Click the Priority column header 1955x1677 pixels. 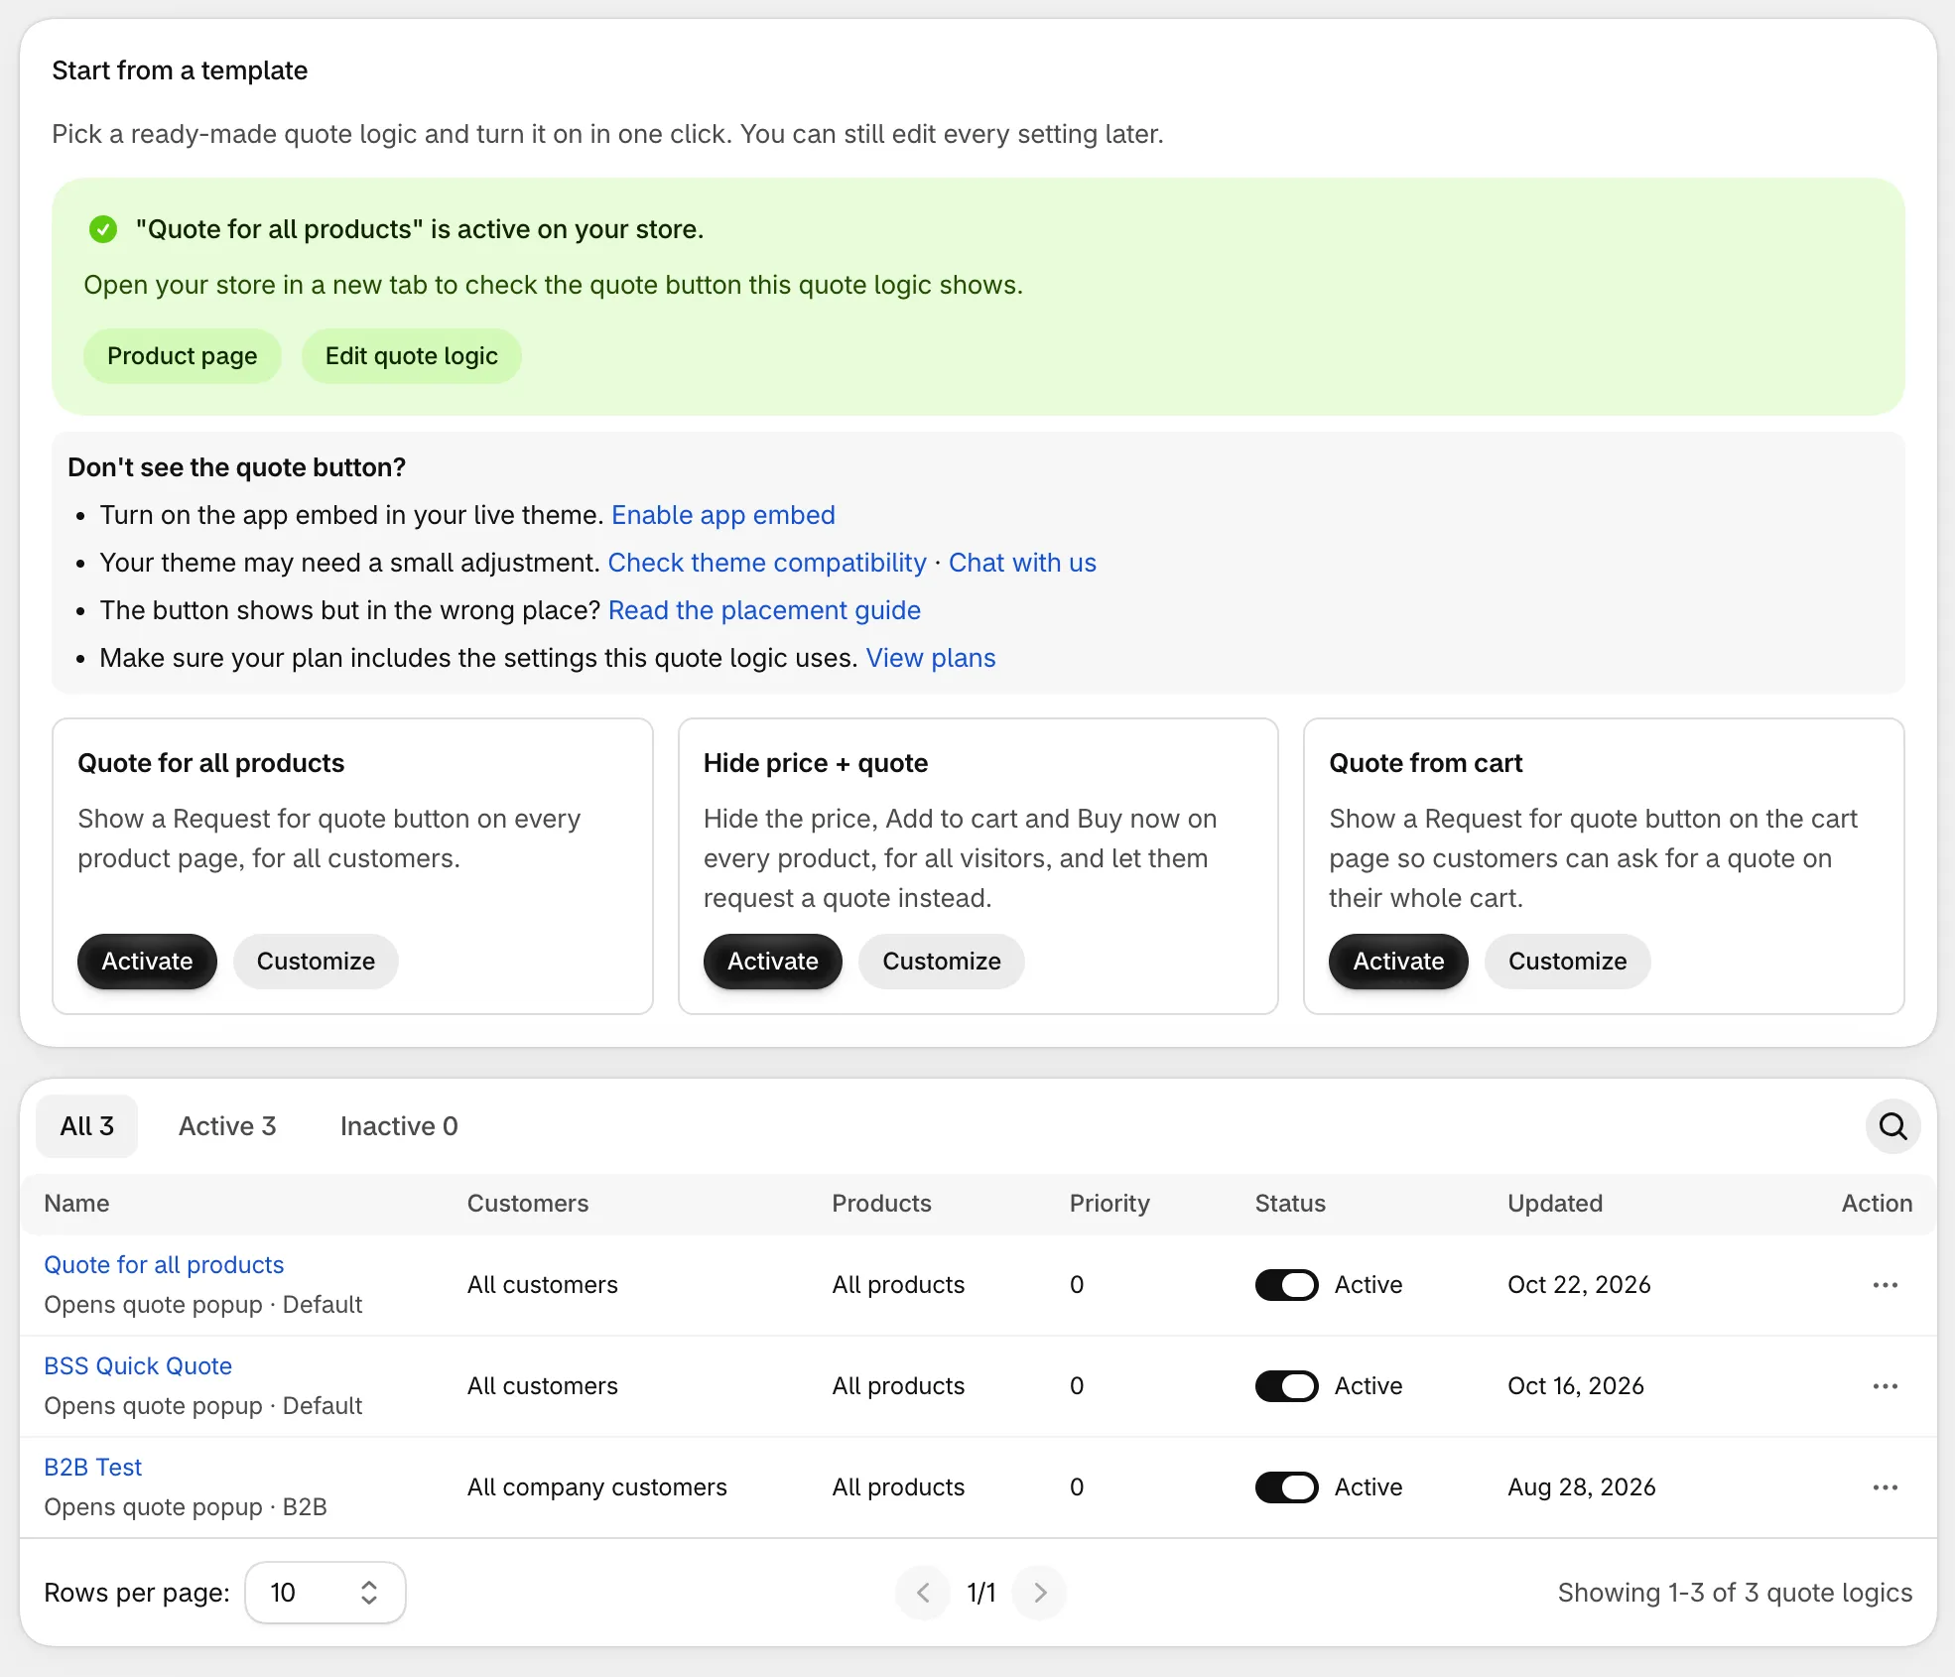click(1109, 1204)
